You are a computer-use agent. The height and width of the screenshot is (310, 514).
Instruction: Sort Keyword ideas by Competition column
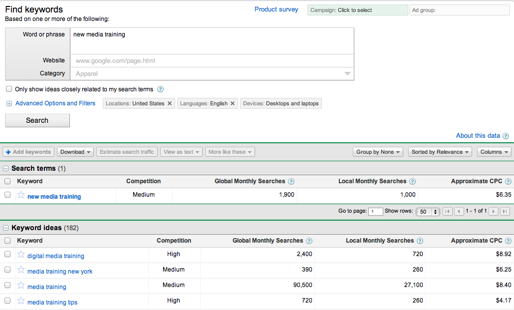(174, 241)
